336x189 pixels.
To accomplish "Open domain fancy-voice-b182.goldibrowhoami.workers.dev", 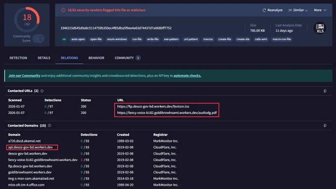I will (x=42, y=160).
